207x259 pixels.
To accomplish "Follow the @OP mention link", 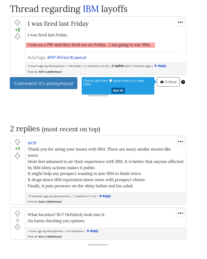I will [32, 143].
